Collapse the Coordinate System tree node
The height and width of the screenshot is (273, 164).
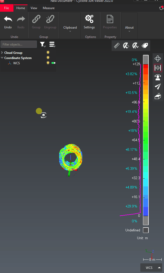pos(2,58)
